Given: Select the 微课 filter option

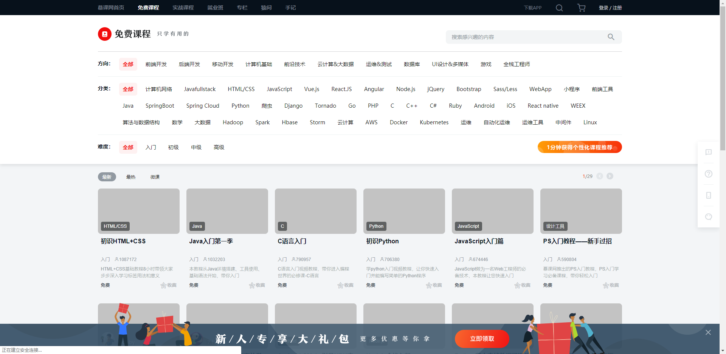Looking at the screenshot, I should (x=155, y=176).
